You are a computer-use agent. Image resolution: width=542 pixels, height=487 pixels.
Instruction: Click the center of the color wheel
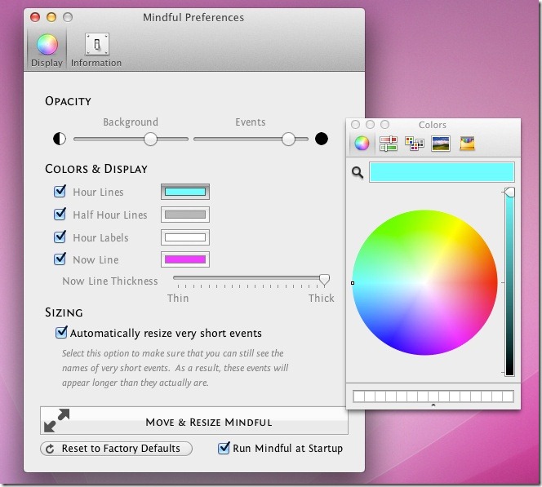(x=424, y=282)
